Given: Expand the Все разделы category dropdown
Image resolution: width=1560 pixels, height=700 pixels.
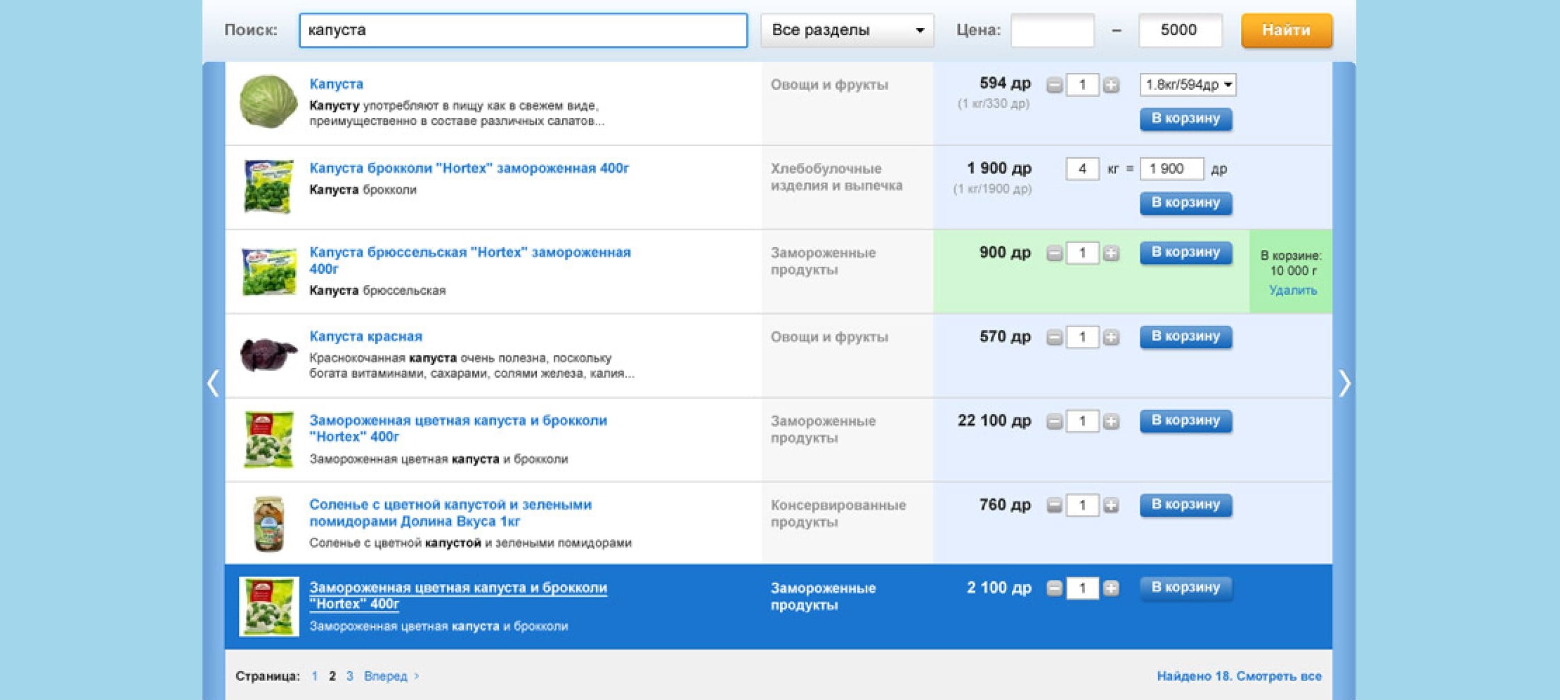Looking at the screenshot, I should click(847, 30).
